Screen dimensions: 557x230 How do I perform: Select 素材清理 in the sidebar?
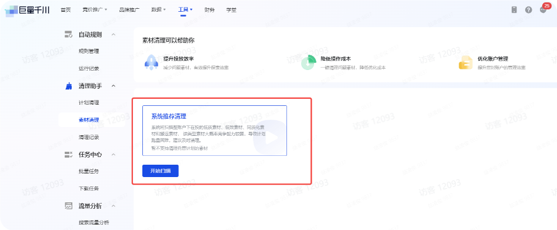(x=89, y=120)
